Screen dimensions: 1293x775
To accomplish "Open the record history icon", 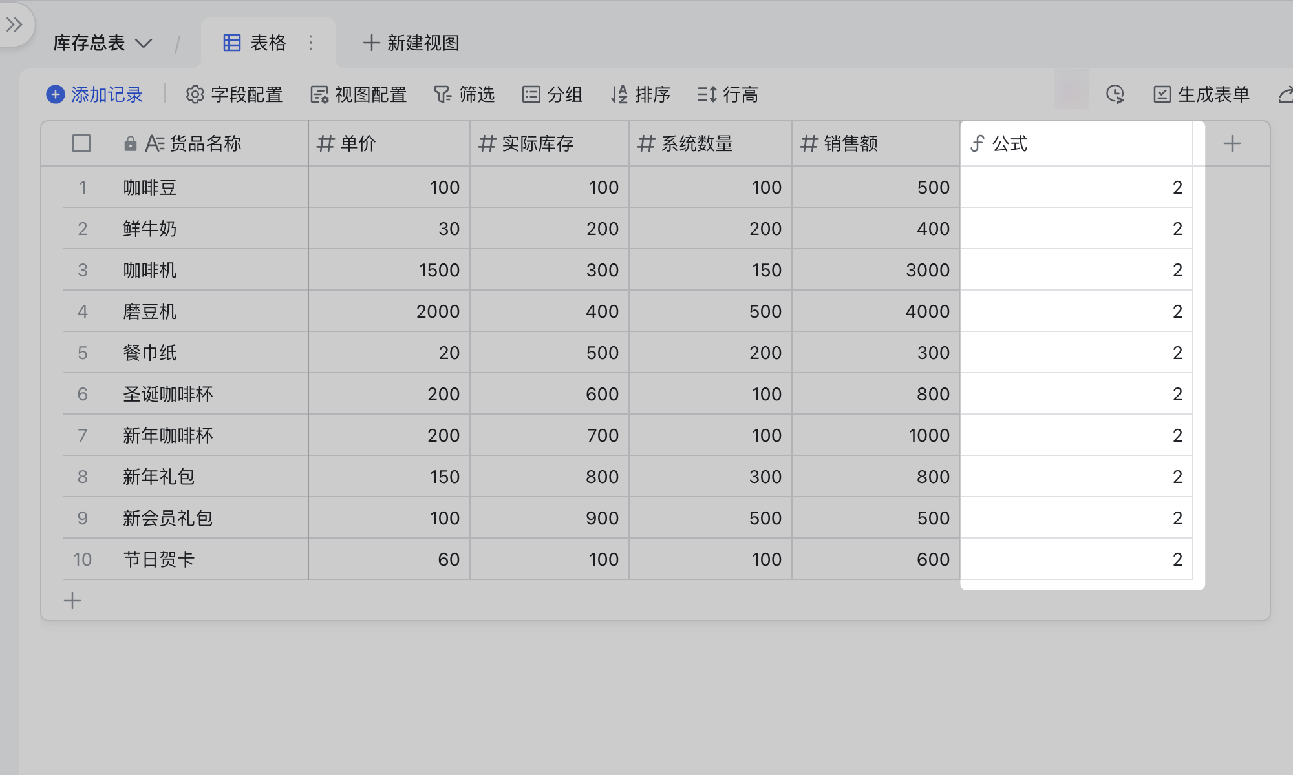I will click(x=1115, y=94).
